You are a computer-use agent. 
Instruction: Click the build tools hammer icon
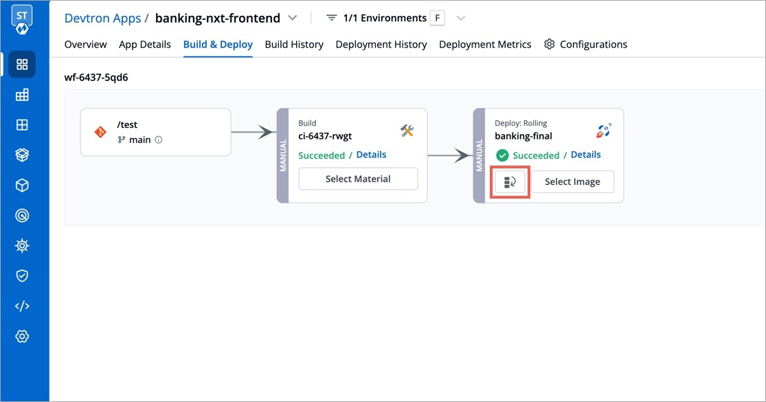pos(407,131)
